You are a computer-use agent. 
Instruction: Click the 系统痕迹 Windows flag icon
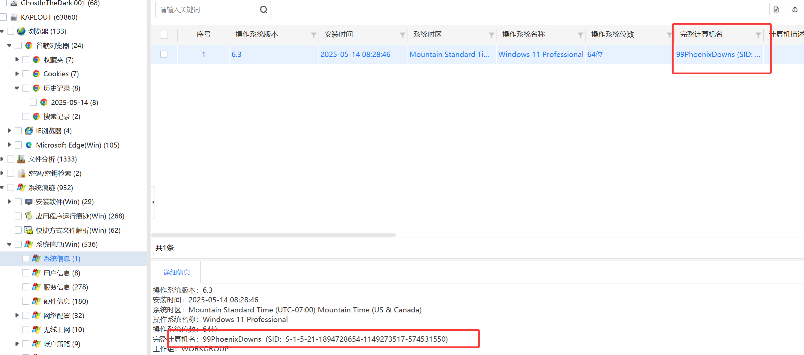pos(21,187)
